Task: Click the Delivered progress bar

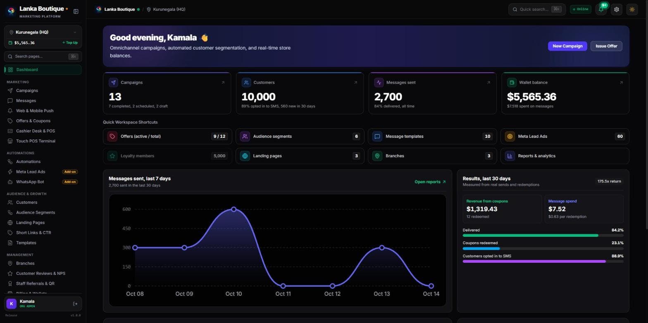Action: click(x=543, y=235)
